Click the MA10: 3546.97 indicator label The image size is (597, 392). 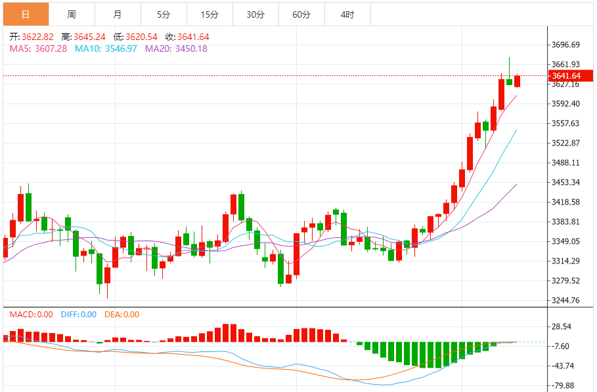point(106,49)
